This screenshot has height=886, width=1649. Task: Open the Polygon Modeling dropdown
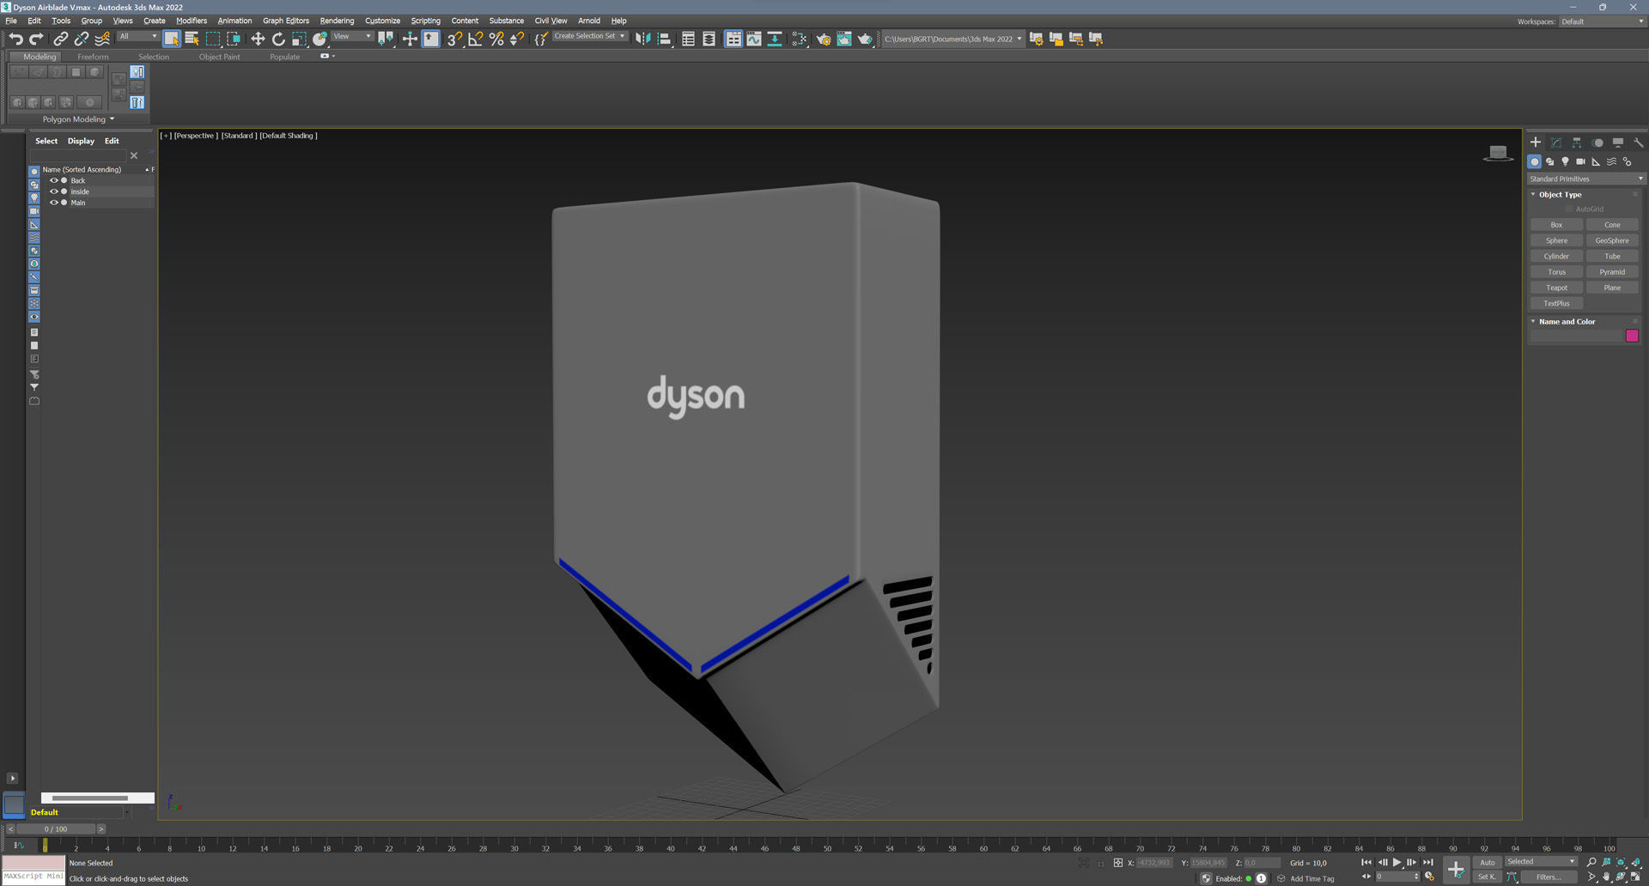[x=78, y=119]
